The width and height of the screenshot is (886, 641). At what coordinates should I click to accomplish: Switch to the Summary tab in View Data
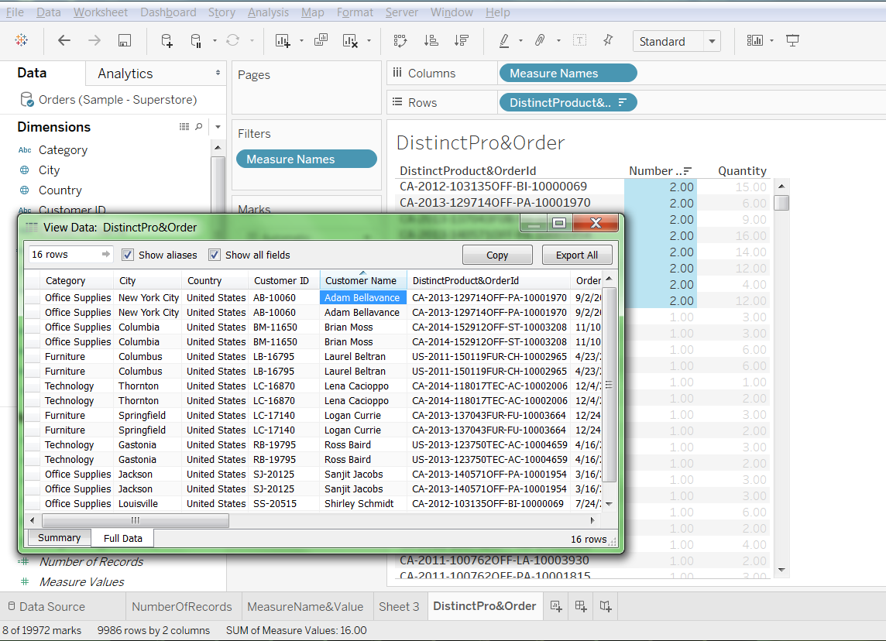(x=59, y=537)
